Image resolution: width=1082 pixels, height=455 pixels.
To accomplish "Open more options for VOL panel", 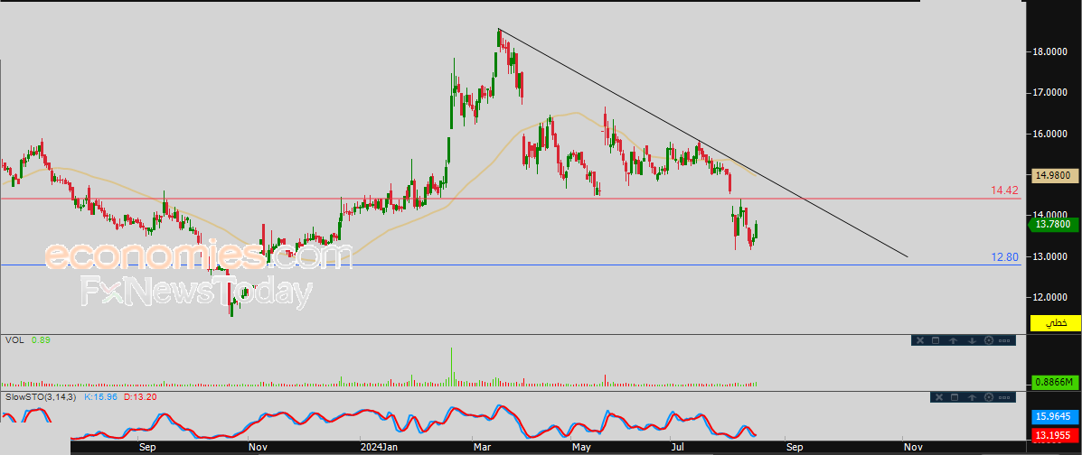I will click(1004, 340).
